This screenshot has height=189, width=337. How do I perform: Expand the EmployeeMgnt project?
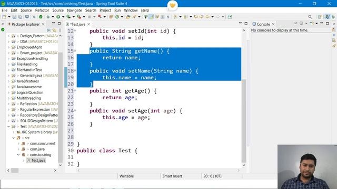click(8, 47)
